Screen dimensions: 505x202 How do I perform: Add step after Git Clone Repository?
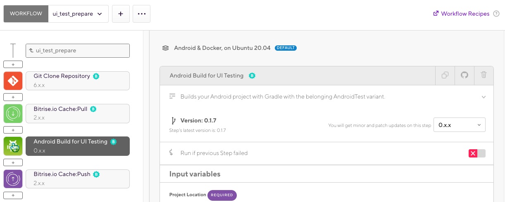(13, 97)
